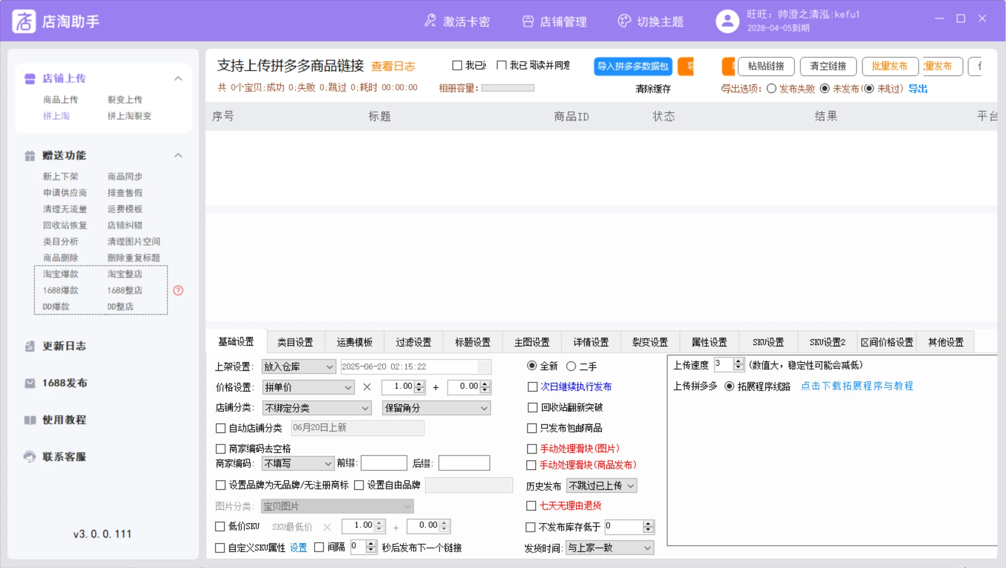Open 清理图片空间 in the sidebar
This screenshot has width=1006, height=568.
pyautogui.click(x=134, y=242)
